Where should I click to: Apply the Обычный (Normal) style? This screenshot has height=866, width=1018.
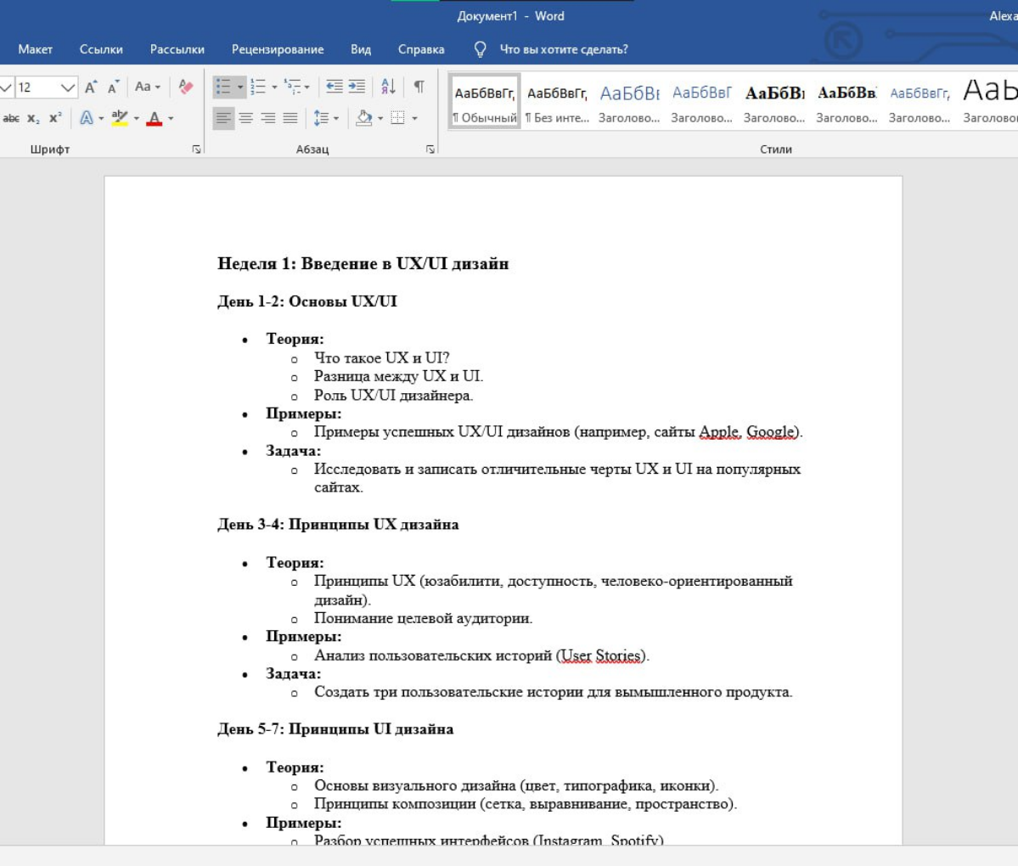pyautogui.click(x=484, y=101)
